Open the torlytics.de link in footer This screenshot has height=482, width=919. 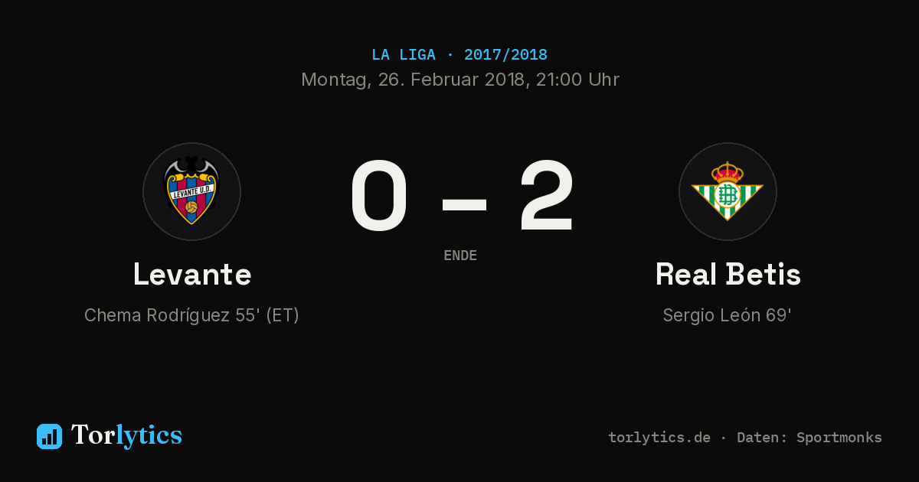pos(659,438)
